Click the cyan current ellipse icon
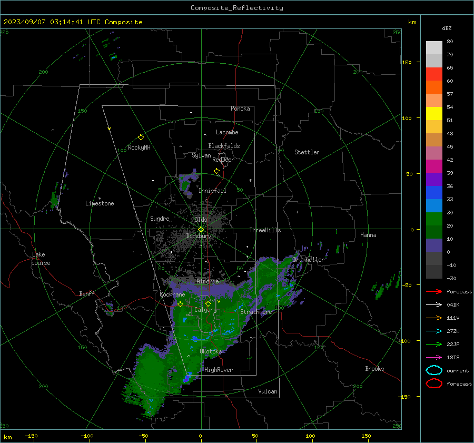 point(434,370)
